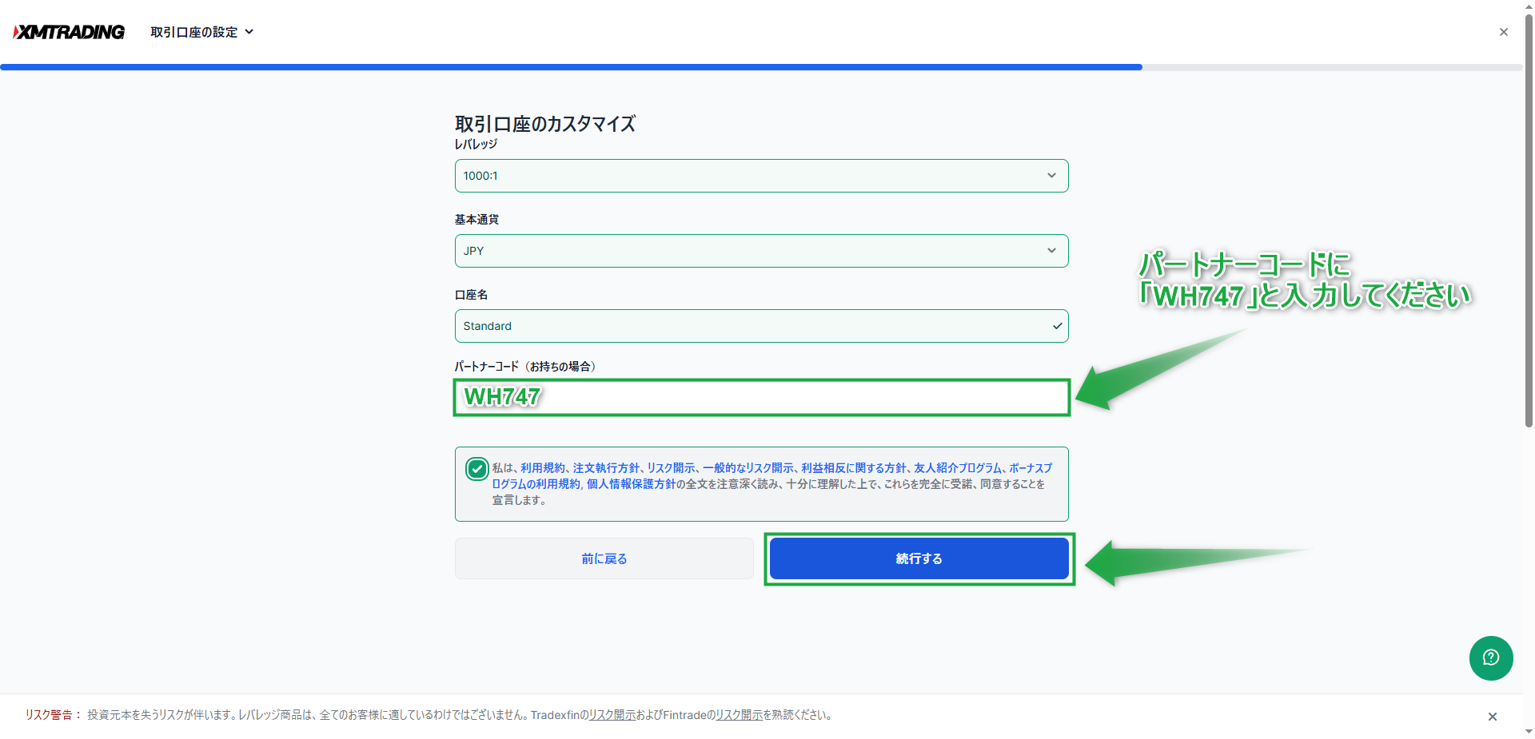Image resolution: width=1535 pixels, height=739 pixels.
Task: Toggle the terms agreement checkbox
Action: [476, 469]
